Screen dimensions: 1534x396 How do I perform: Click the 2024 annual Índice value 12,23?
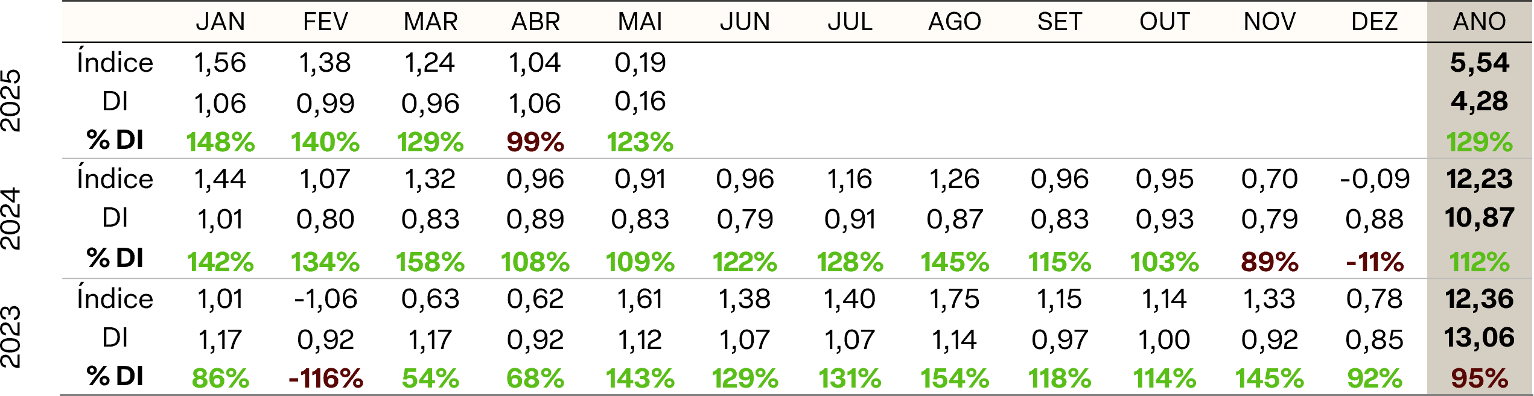pyautogui.click(x=1479, y=179)
